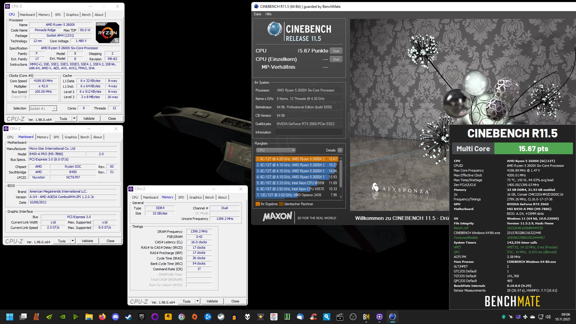
Task: Open the CPU dropdown in Rangliste
Action: click(276, 150)
